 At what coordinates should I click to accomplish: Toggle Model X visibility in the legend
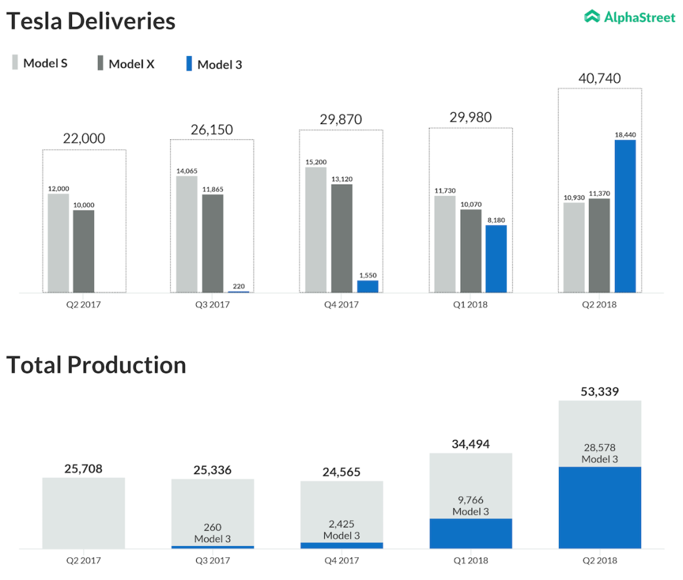click(99, 63)
